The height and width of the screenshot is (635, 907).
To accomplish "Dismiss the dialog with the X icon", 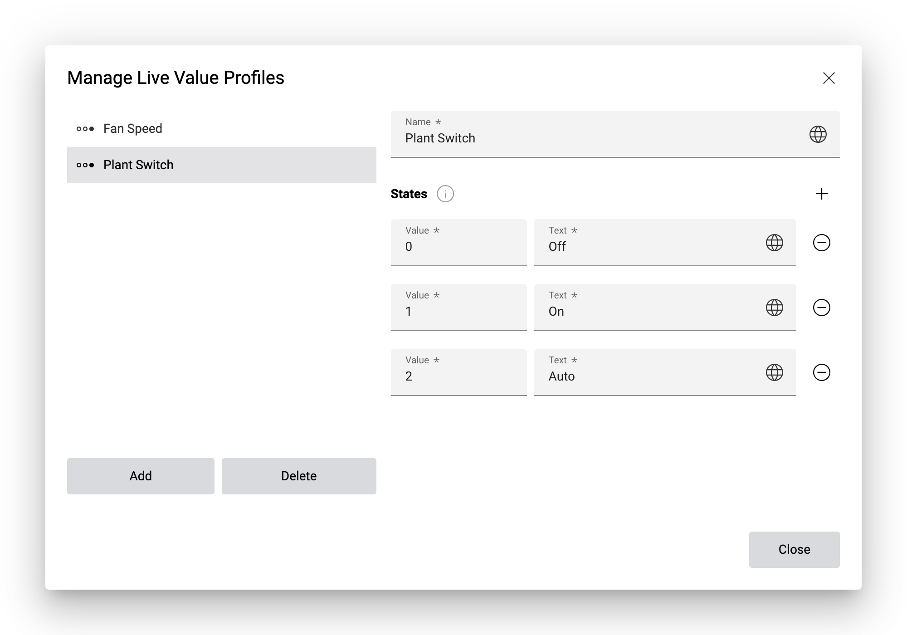I will [x=829, y=78].
